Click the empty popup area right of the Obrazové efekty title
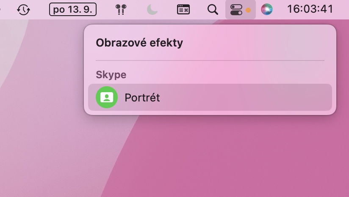This screenshot has height=197, width=349. pyautogui.click(x=263, y=43)
